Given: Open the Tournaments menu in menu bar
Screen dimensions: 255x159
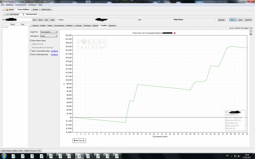Looking at the screenshot, I should click(21, 5).
